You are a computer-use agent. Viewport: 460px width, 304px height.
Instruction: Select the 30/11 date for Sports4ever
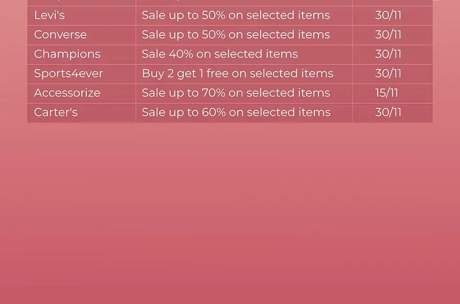click(388, 73)
